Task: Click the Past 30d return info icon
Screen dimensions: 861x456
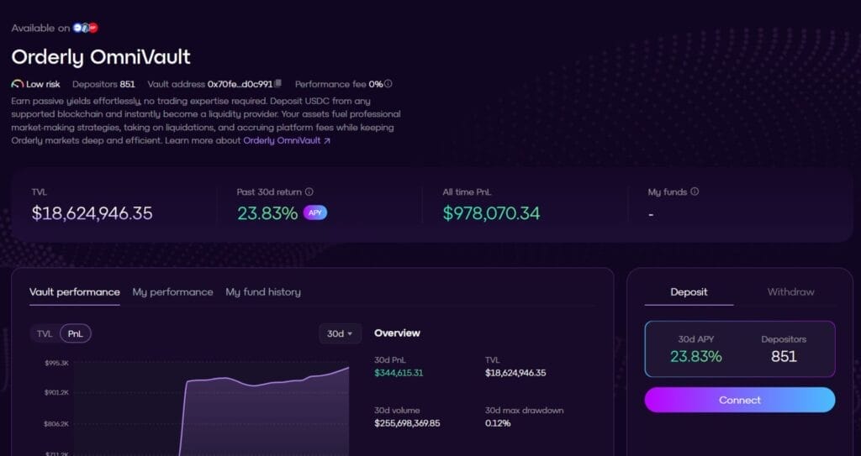Action: (309, 192)
